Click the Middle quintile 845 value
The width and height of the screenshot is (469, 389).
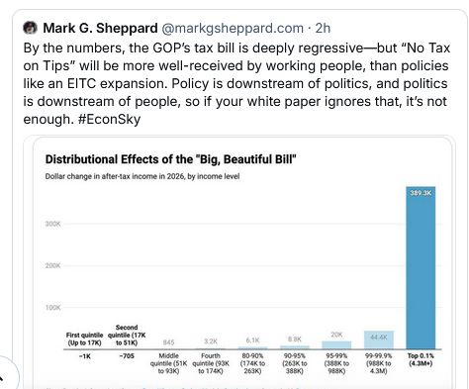[168, 342]
